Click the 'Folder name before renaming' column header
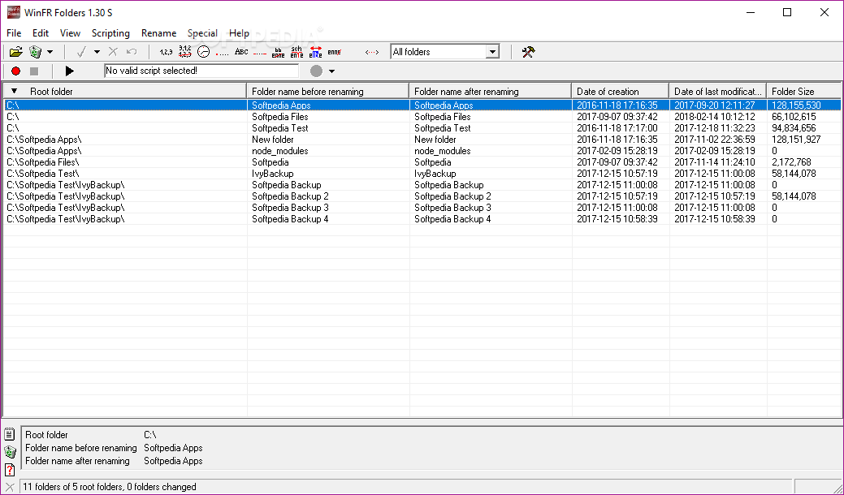Image resolution: width=844 pixels, height=495 pixels. tap(328, 92)
